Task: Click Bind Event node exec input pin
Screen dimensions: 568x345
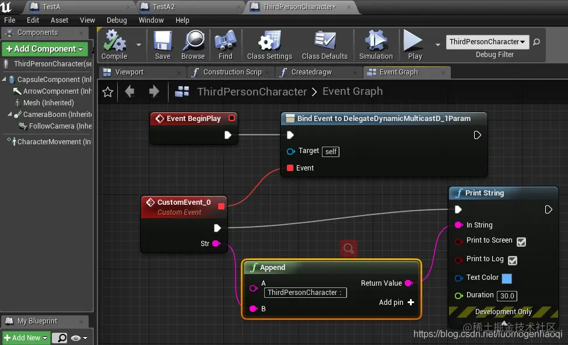Action: (290, 135)
